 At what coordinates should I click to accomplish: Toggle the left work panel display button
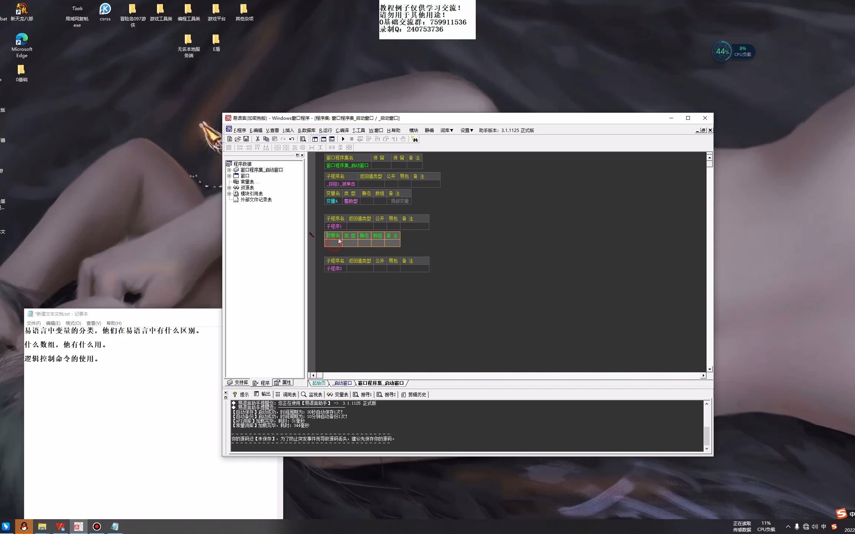tap(315, 139)
